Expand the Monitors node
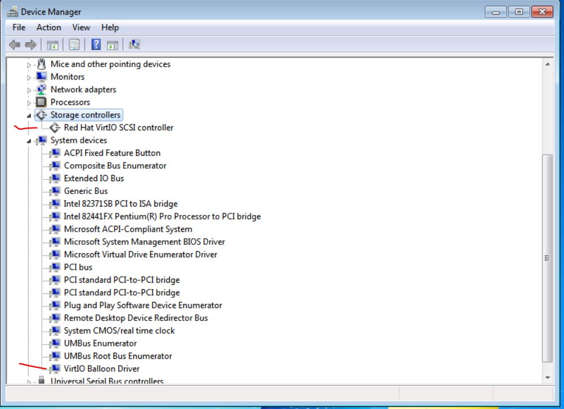 [29, 77]
